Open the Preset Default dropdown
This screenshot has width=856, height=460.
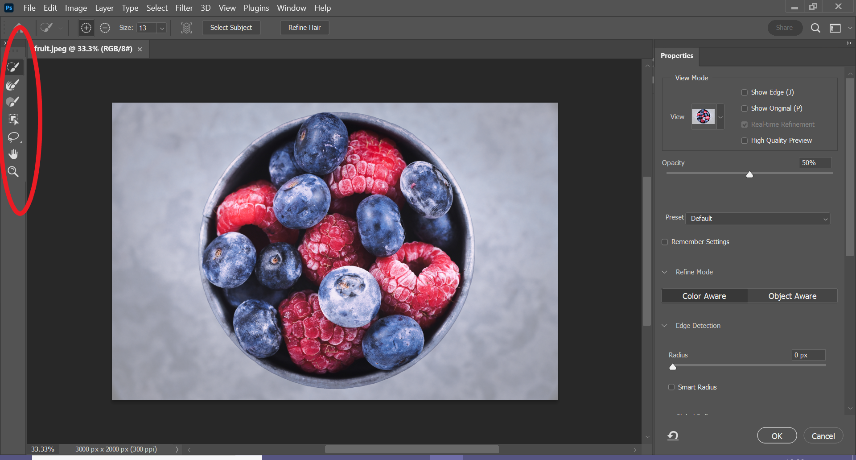757,219
